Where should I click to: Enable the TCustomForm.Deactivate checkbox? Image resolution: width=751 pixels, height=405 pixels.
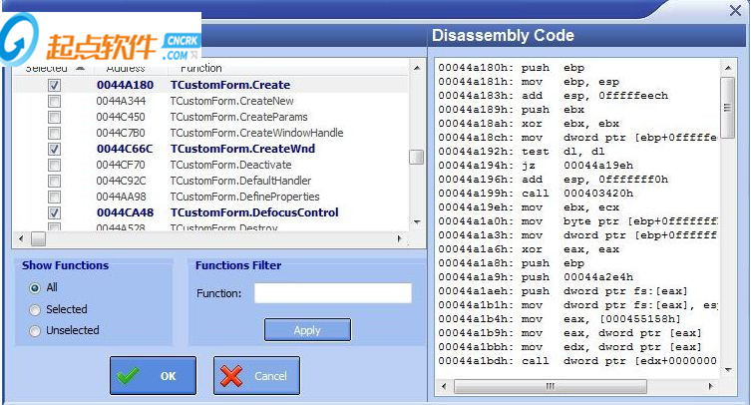pyautogui.click(x=55, y=166)
